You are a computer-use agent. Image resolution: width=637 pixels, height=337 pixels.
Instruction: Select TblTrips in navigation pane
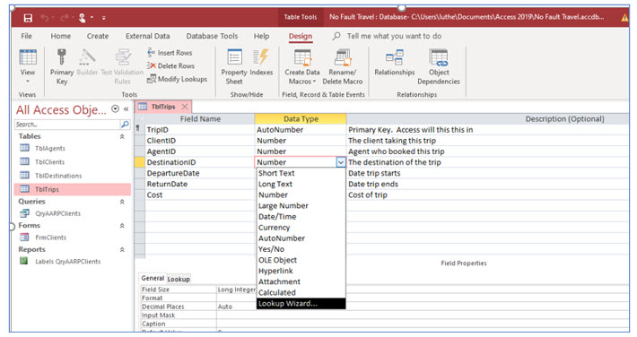coord(73,189)
